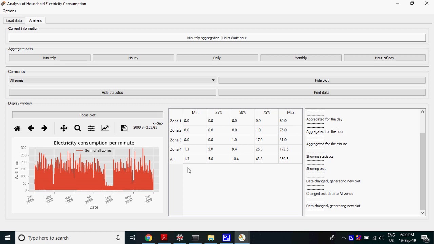Open the configure subplots sliders tool
Image resolution: width=434 pixels, height=244 pixels.
(x=91, y=128)
